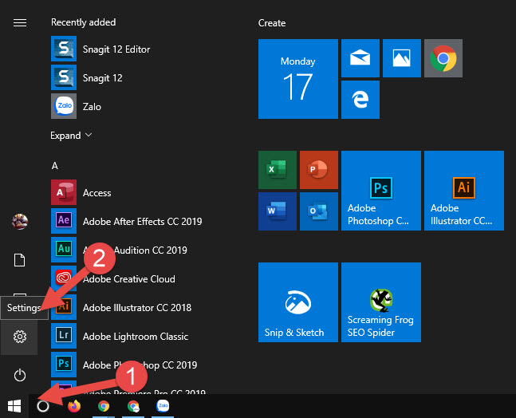Open the Documents icon in left sidebar
The height and width of the screenshot is (418, 516).
click(x=19, y=260)
